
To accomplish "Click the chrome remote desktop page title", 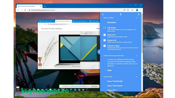I will click(51, 29).
